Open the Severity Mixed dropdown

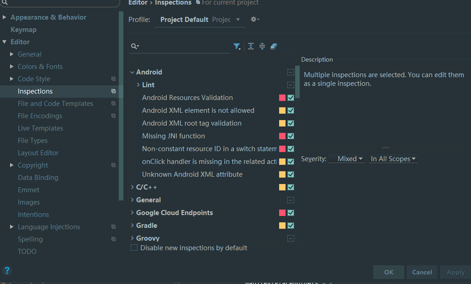[x=347, y=158]
